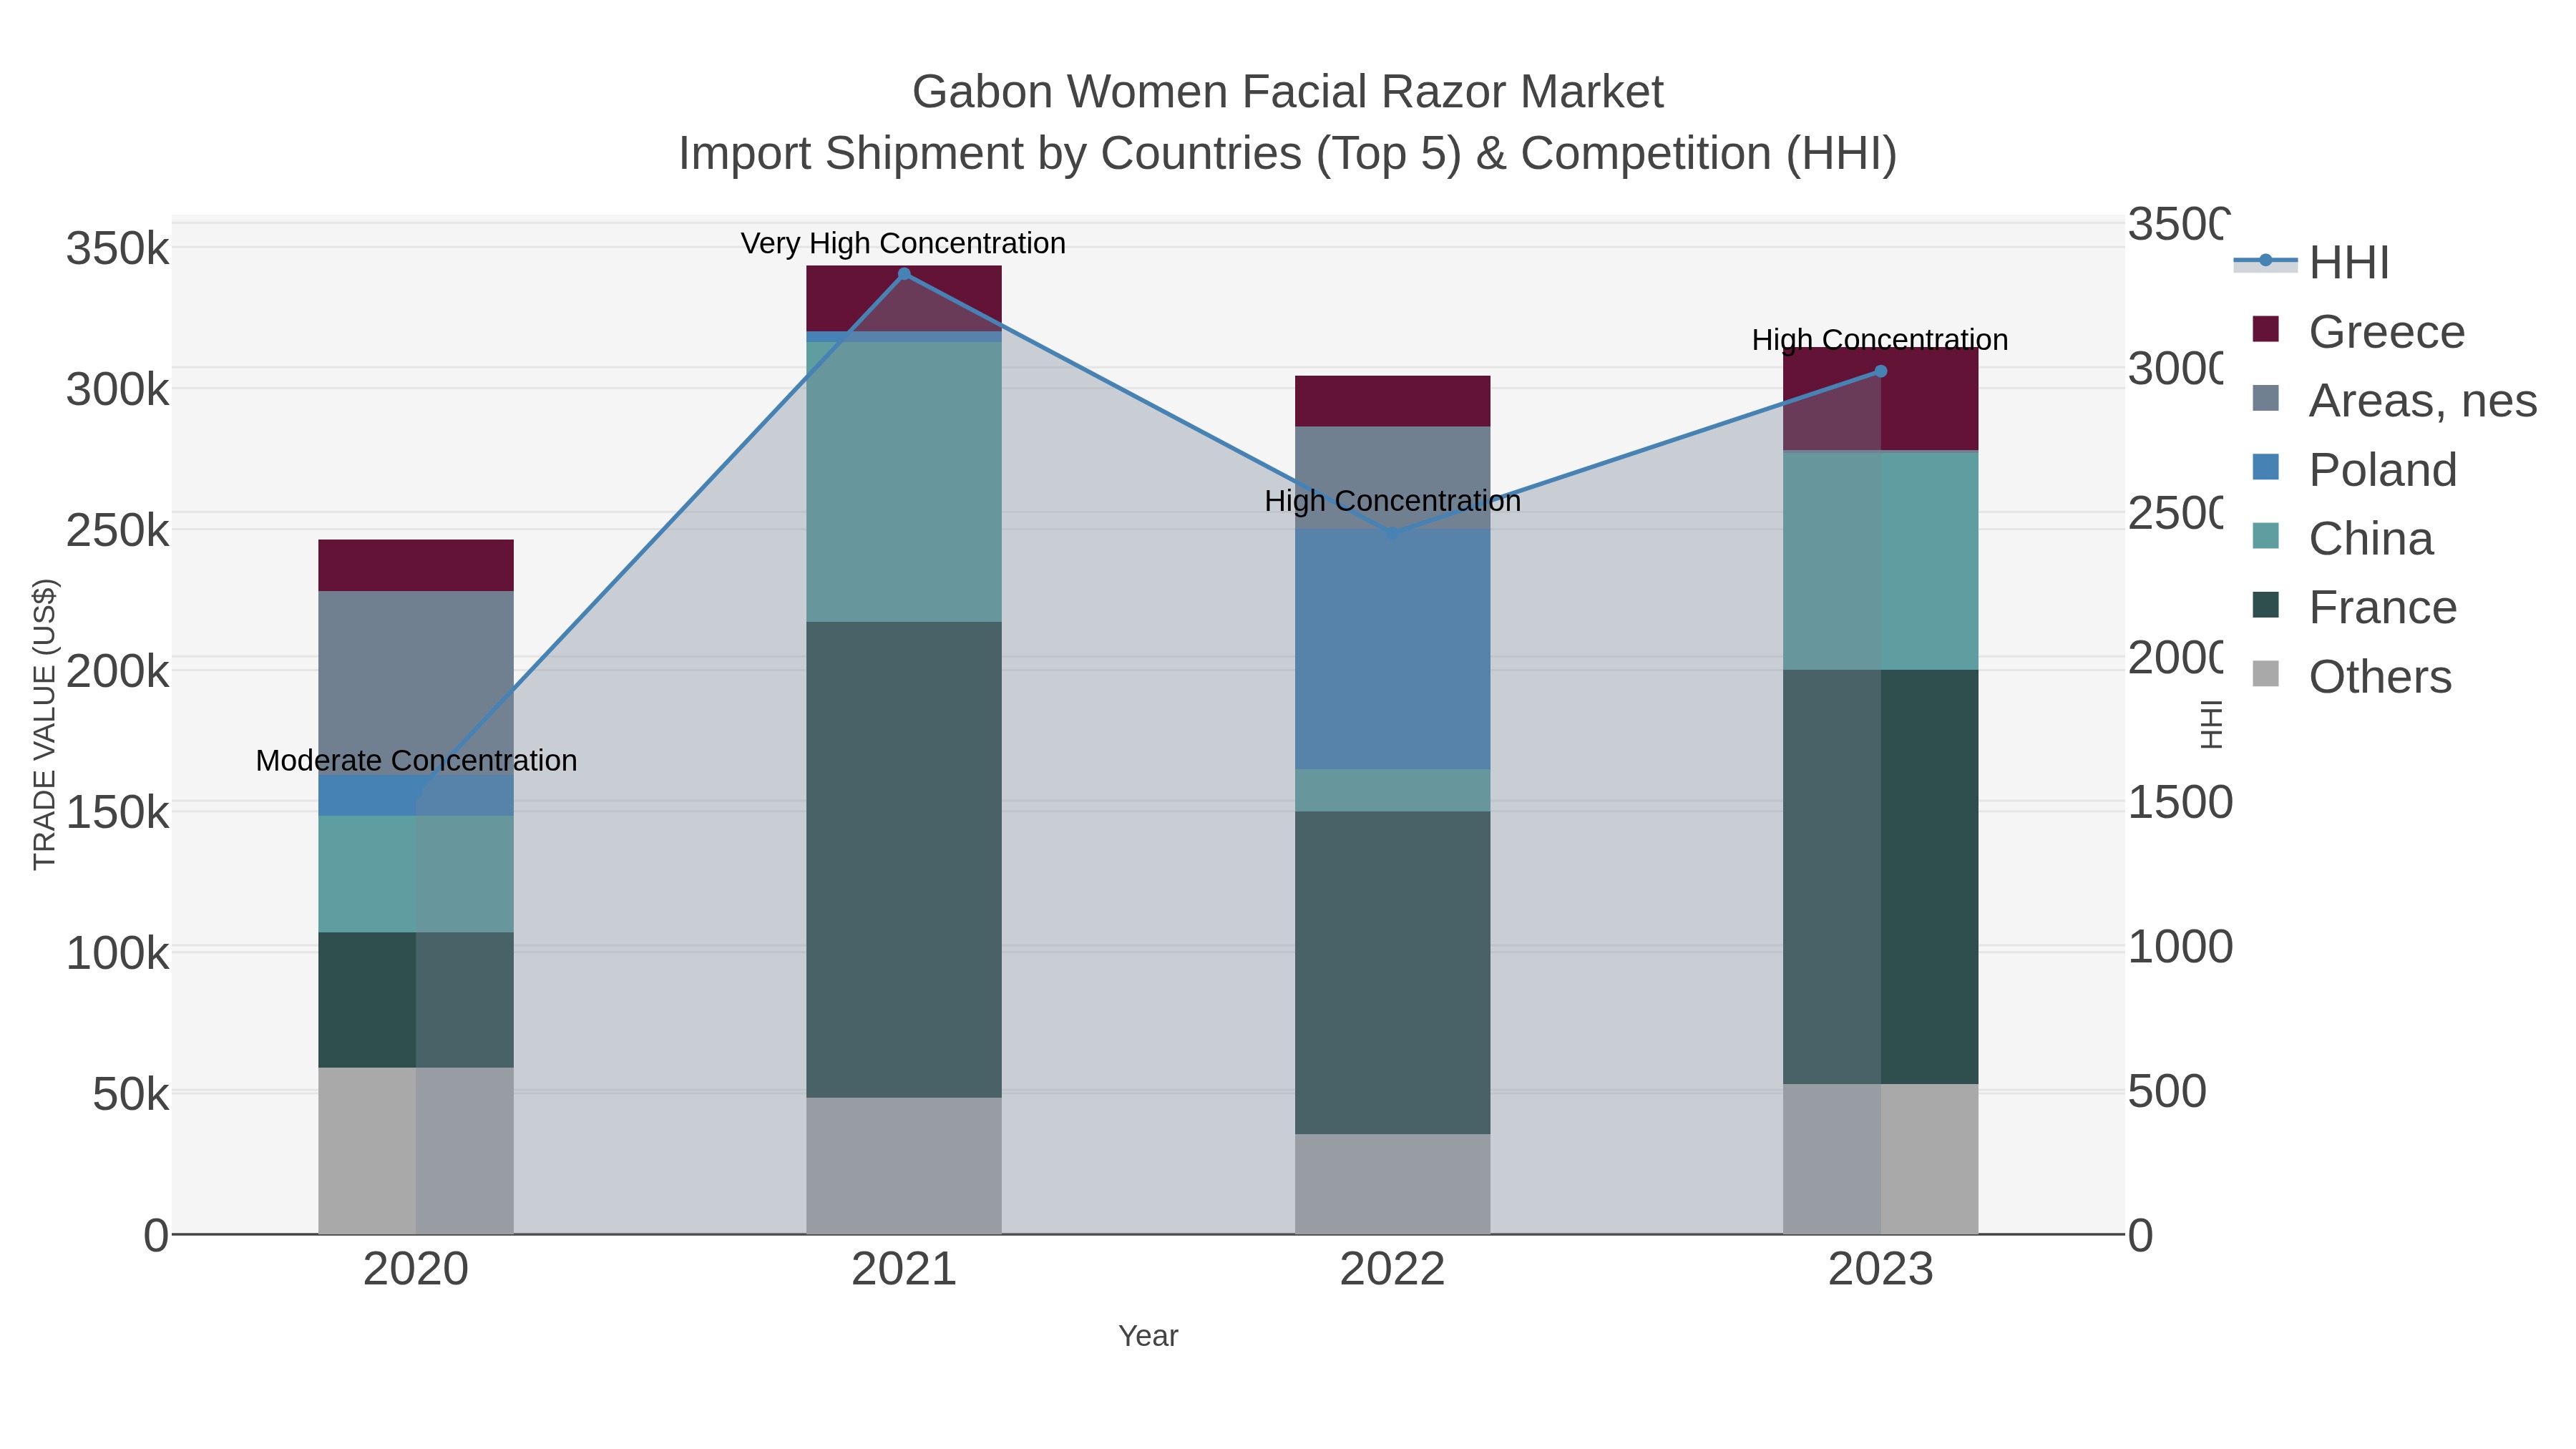The width and height of the screenshot is (2576, 1449).
Task: Click the Greece segment of 2020 bar
Action: [416, 566]
